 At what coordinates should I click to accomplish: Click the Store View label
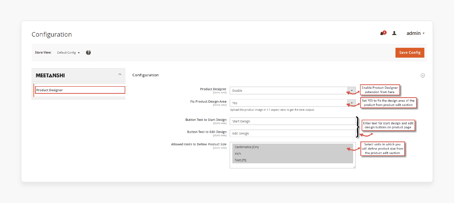tap(43, 53)
